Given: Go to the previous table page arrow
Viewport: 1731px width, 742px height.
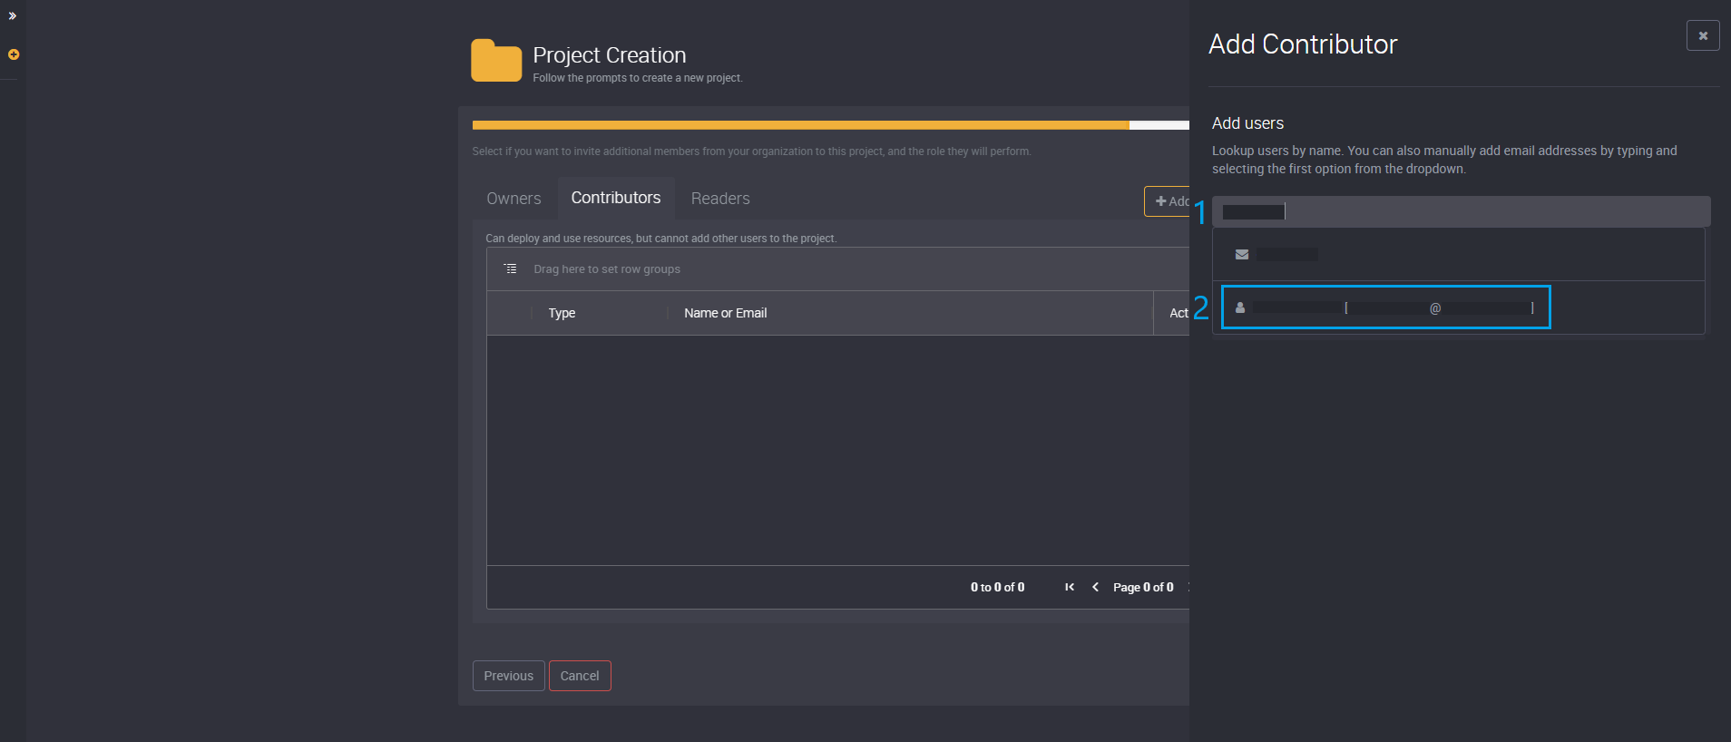Looking at the screenshot, I should (1095, 587).
